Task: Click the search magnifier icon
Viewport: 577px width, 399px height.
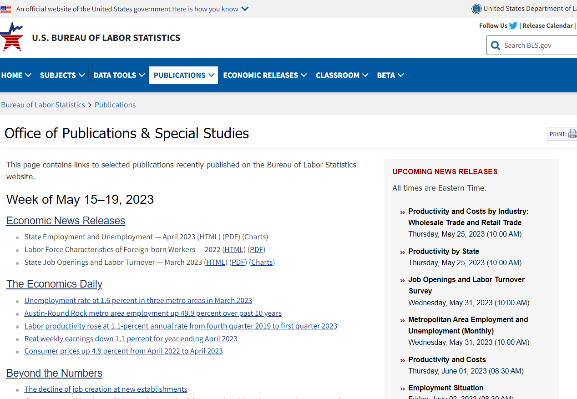Action: click(496, 45)
